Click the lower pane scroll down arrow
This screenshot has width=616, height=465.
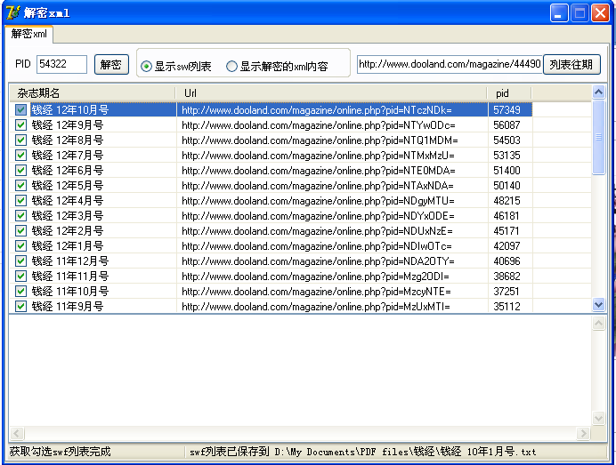(598, 418)
